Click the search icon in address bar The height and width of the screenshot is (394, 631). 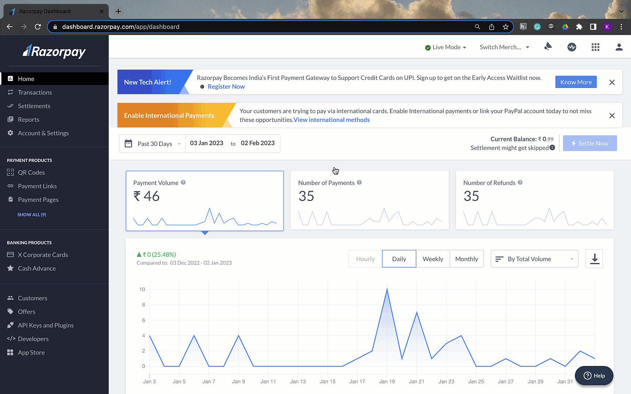[x=477, y=27]
